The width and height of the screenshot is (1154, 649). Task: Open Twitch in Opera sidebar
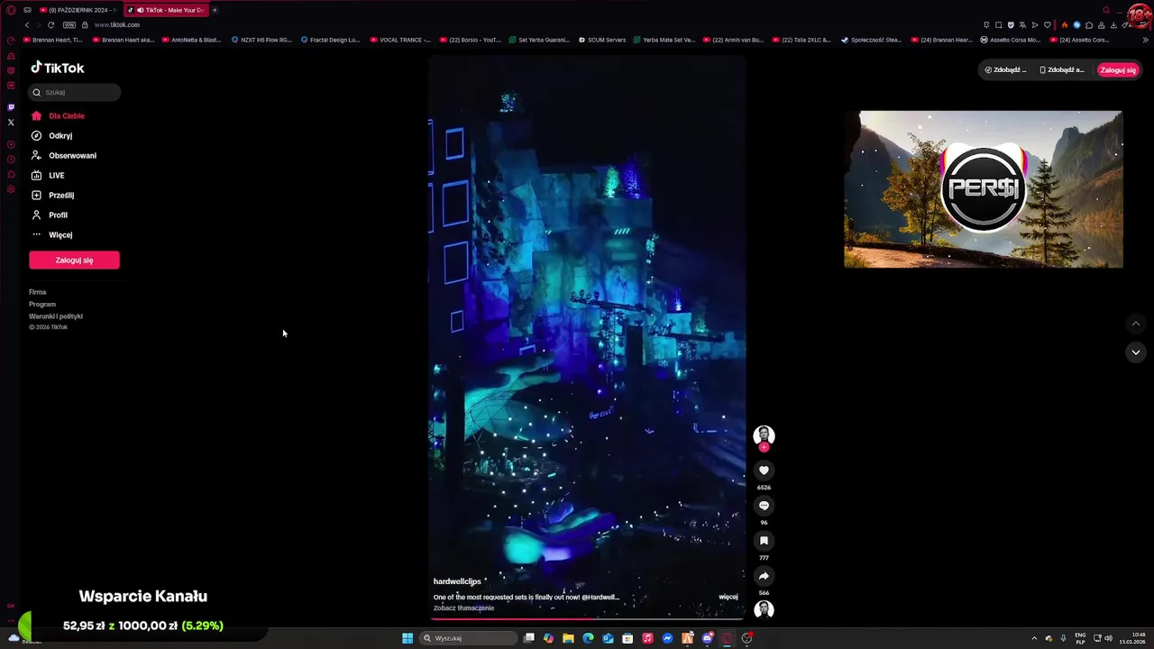pos(11,107)
